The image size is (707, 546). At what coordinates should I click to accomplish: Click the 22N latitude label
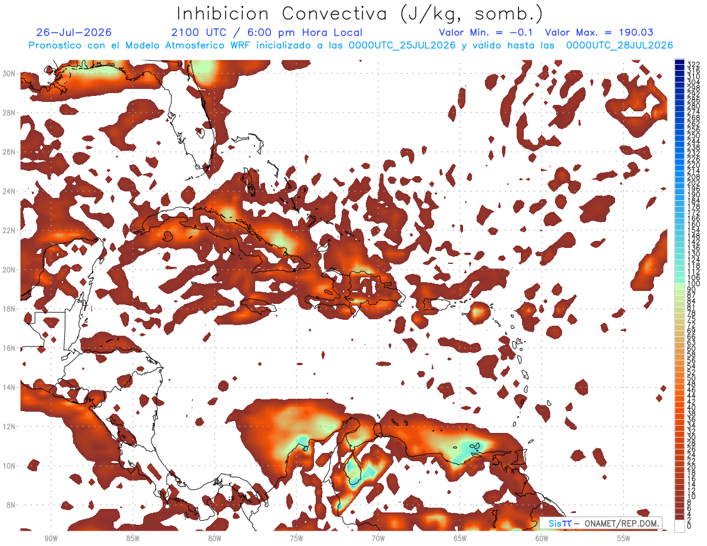[9, 230]
